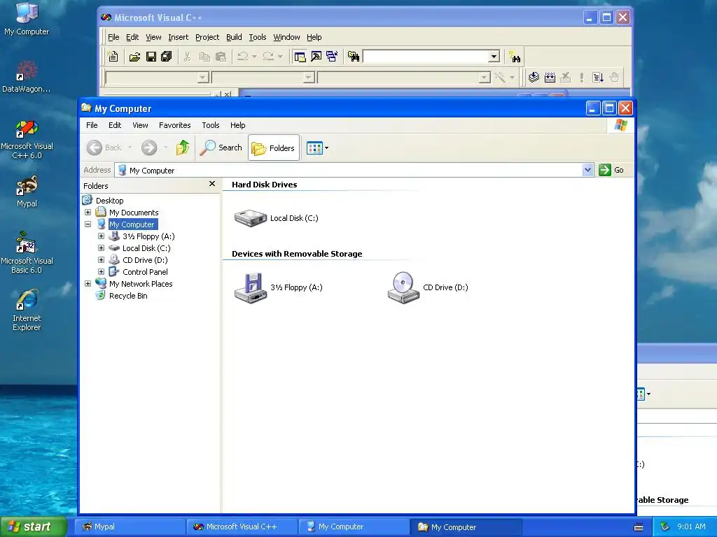Open Window menu in Visual C++

point(286,37)
